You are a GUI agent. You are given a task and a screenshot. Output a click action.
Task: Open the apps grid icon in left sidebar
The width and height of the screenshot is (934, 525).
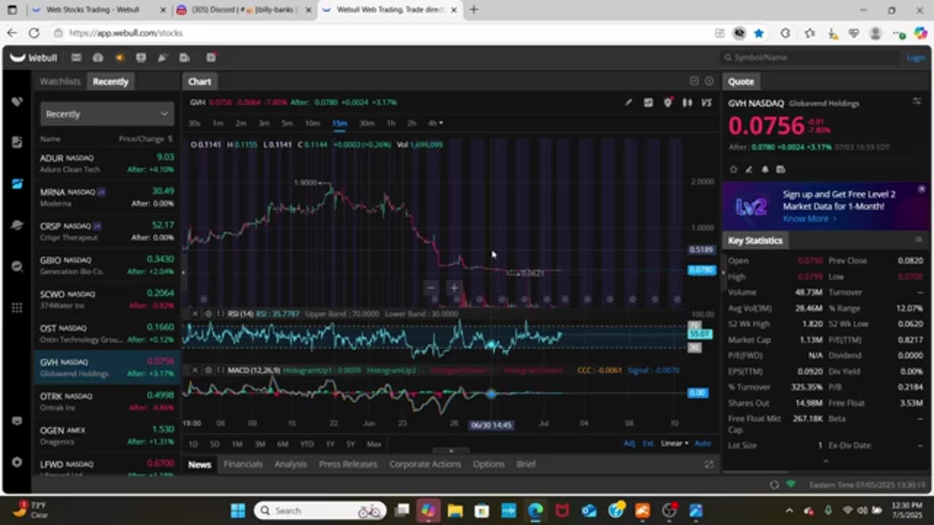[18, 308]
